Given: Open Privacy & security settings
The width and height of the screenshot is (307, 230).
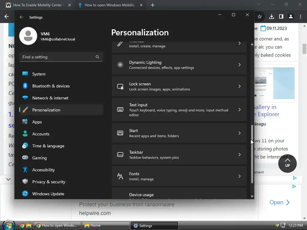Looking at the screenshot, I should 61,182.
